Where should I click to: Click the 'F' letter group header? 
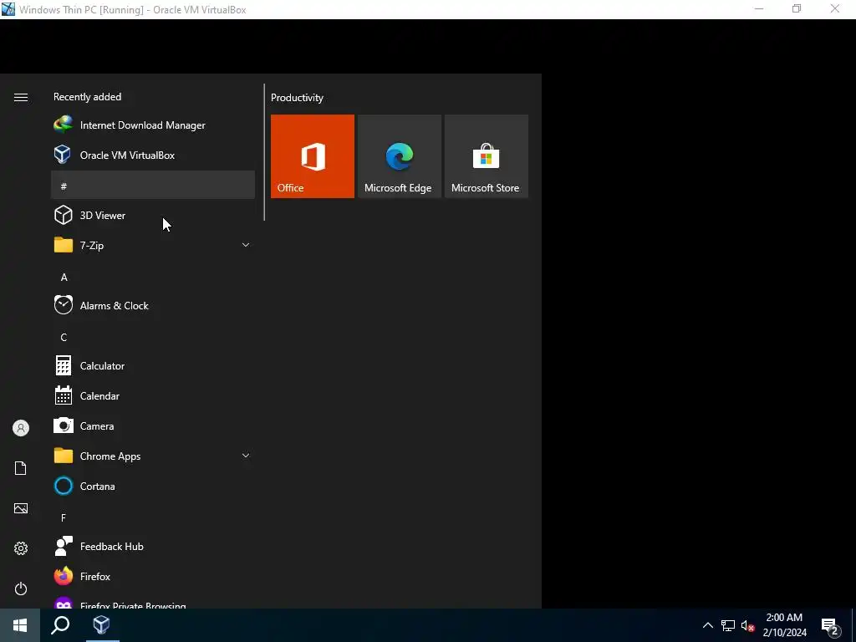pos(64,517)
